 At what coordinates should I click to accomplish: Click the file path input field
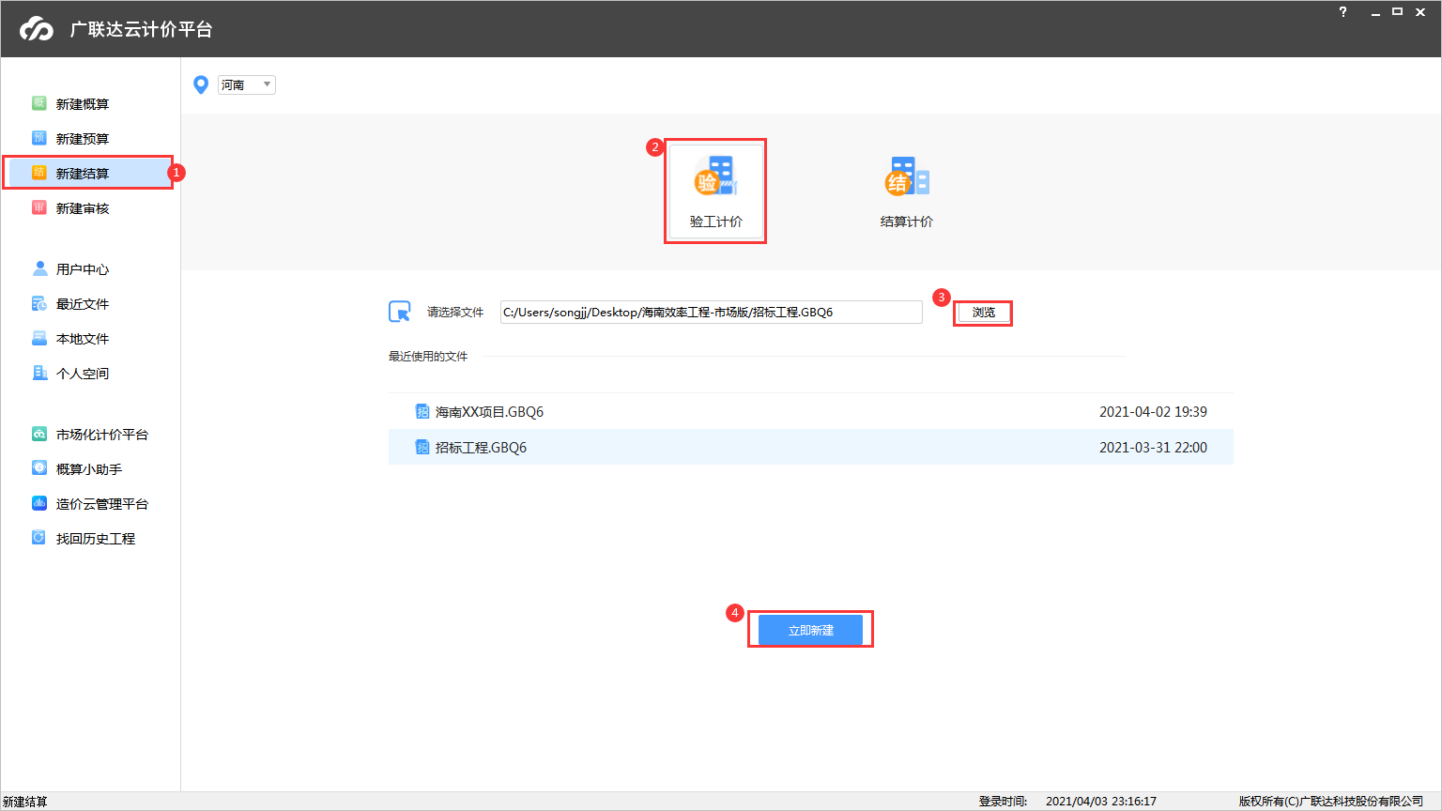pyautogui.click(x=711, y=313)
